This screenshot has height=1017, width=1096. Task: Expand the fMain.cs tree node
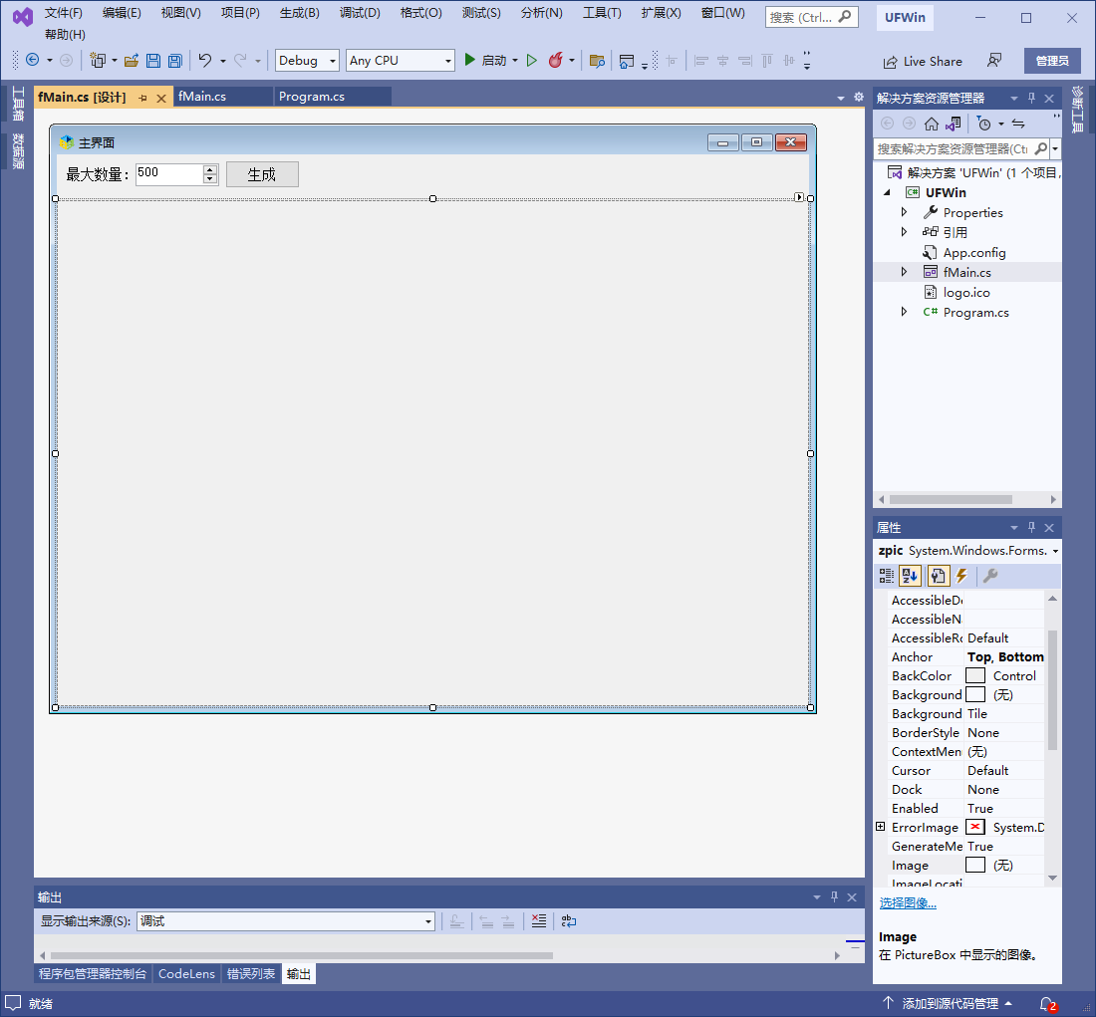point(904,272)
